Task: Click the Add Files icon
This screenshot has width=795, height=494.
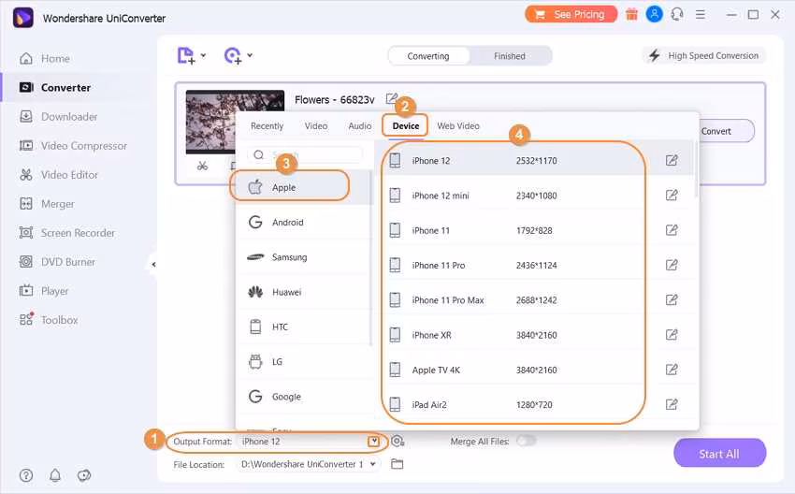Action: pyautogui.click(x=185, y=55)
